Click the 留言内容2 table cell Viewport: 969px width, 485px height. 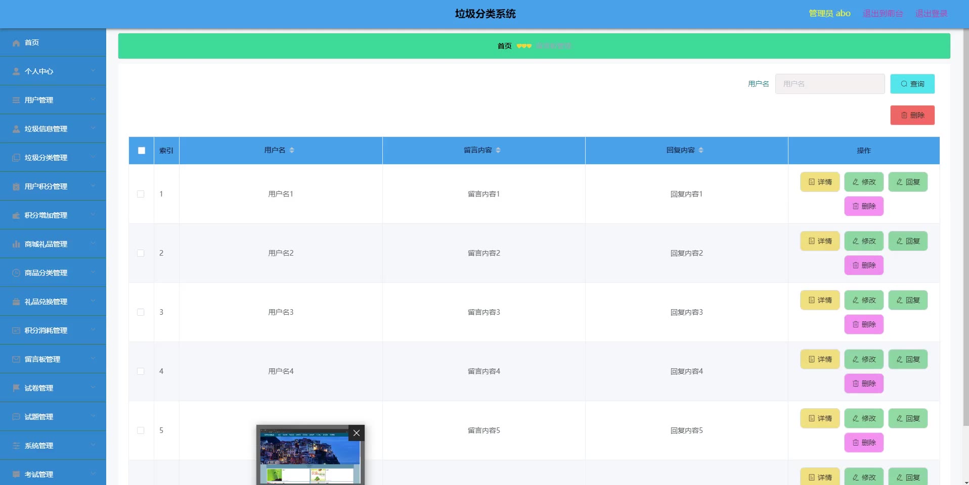484,253
